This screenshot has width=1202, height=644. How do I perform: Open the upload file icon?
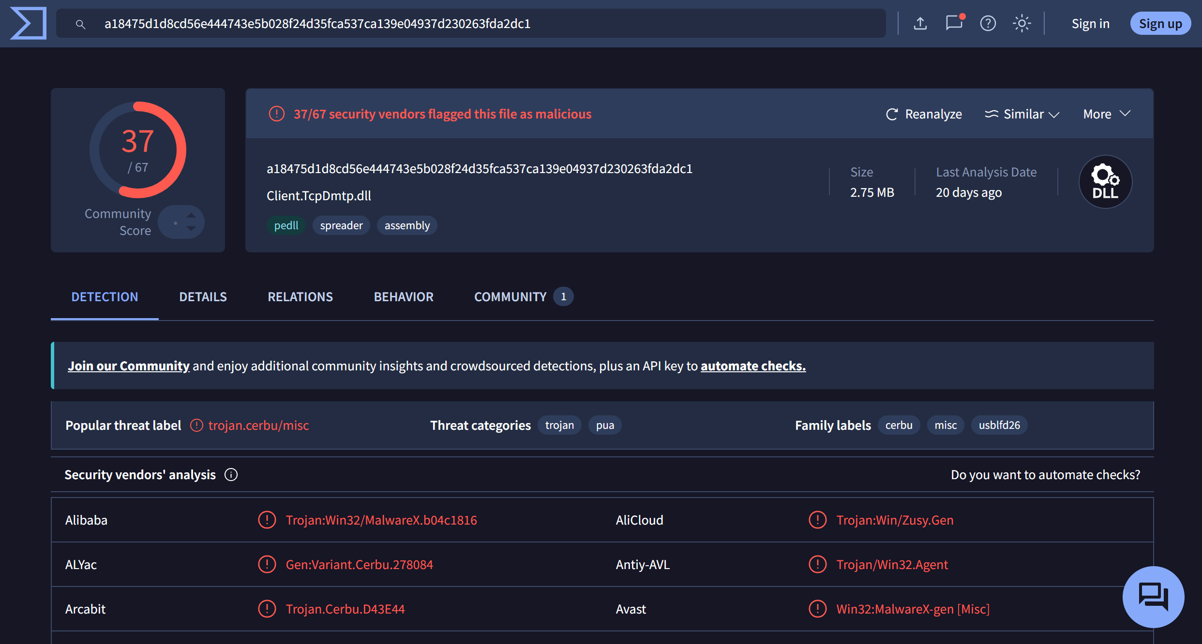click(920, 23)
